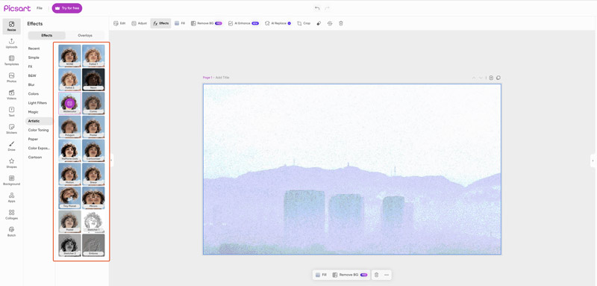The width and height of the screenshot is (597, 286).
Task: Open the Templates panel
Action: (x=11, y=60)
